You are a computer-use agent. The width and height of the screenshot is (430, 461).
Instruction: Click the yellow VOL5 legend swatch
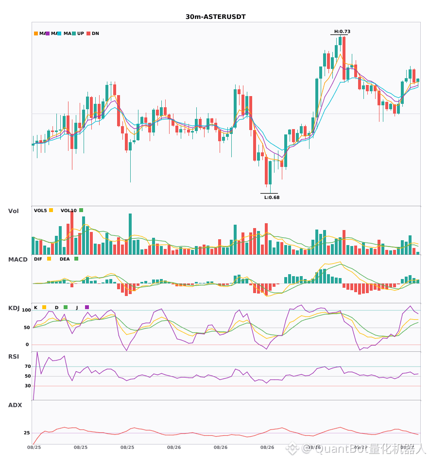51,210
